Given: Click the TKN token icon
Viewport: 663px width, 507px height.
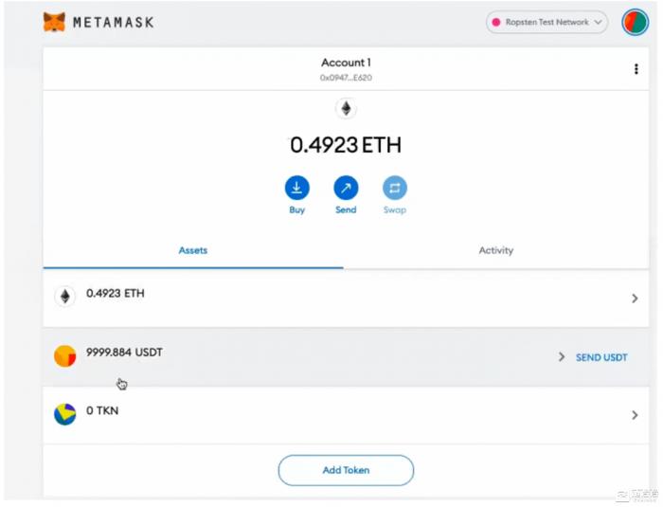Looking at the screenshot, I should click(65, 414).
